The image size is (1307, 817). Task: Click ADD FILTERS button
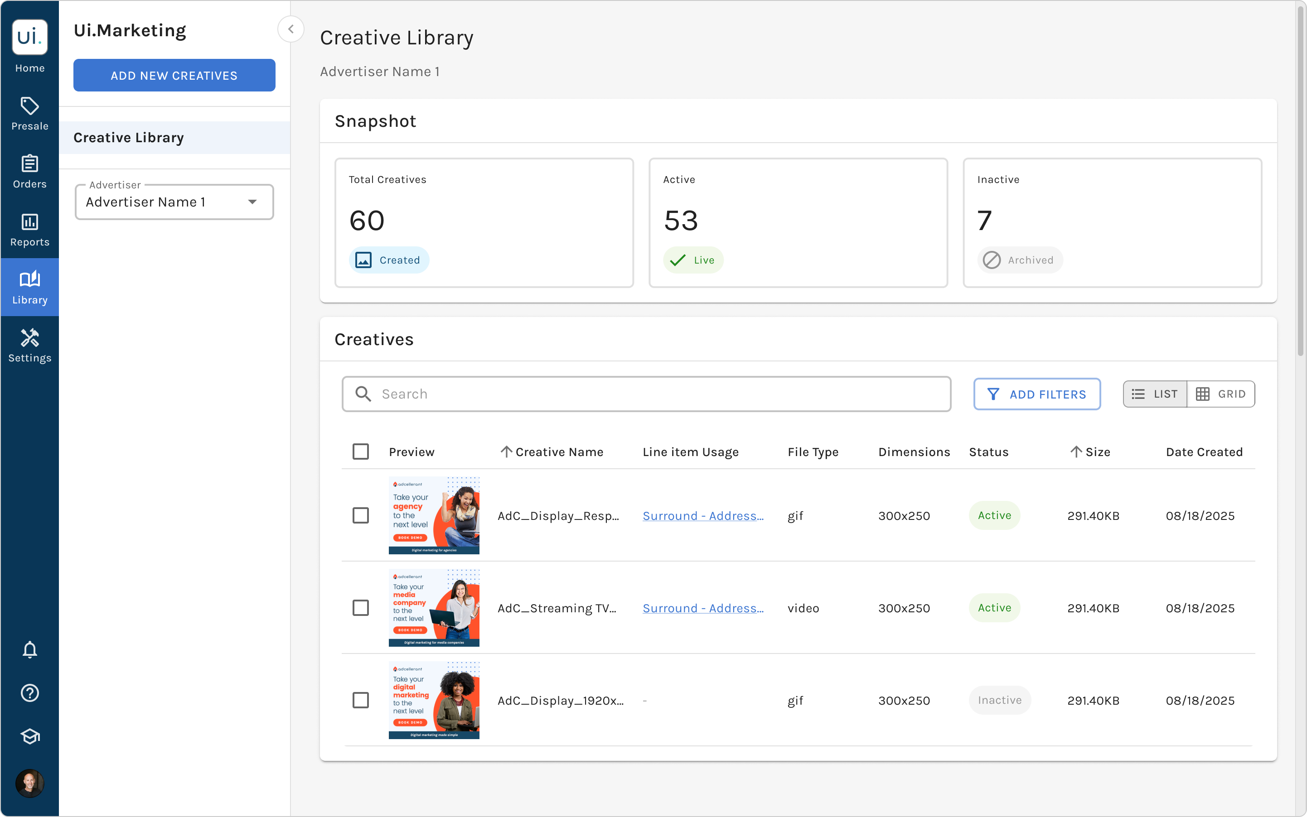click(1036, 394)
